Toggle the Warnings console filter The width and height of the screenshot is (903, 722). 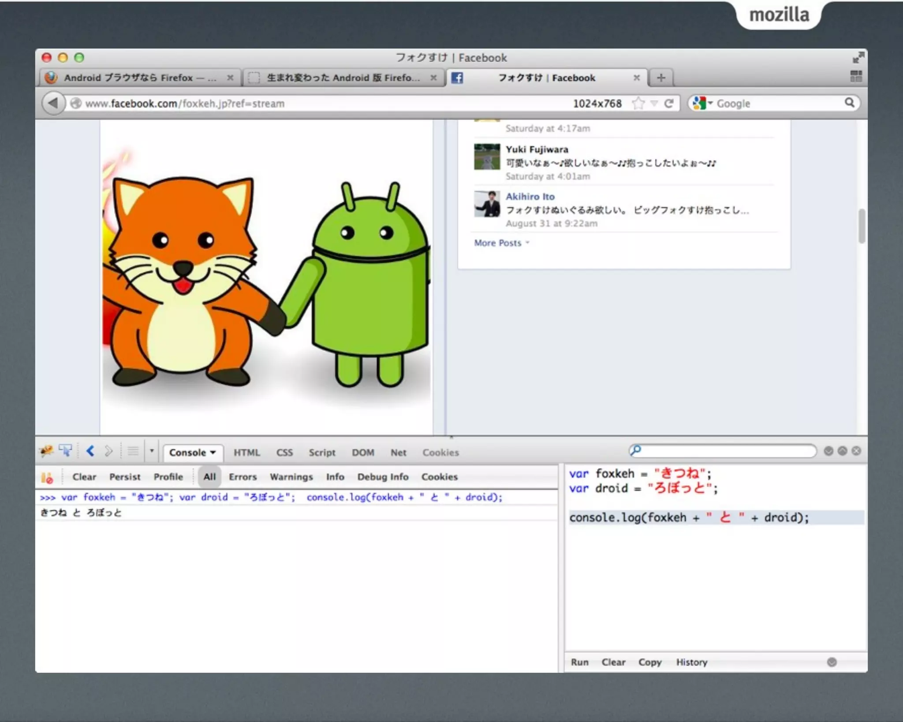pos(291,477)
